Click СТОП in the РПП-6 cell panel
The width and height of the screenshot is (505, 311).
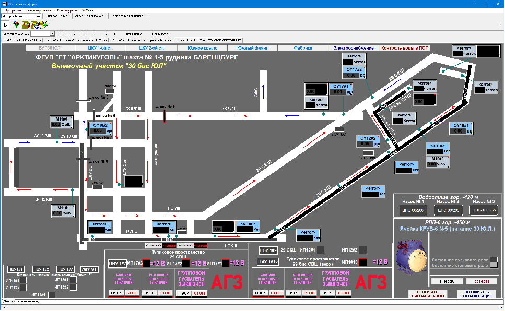coord(481,281)
